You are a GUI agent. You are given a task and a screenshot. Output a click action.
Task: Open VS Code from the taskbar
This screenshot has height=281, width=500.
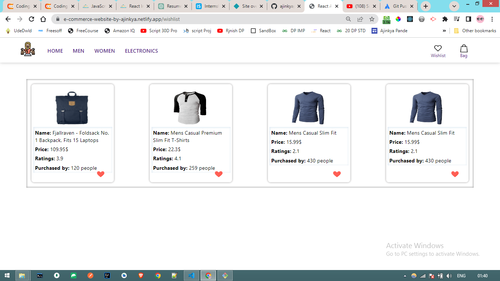pos(191,276)
